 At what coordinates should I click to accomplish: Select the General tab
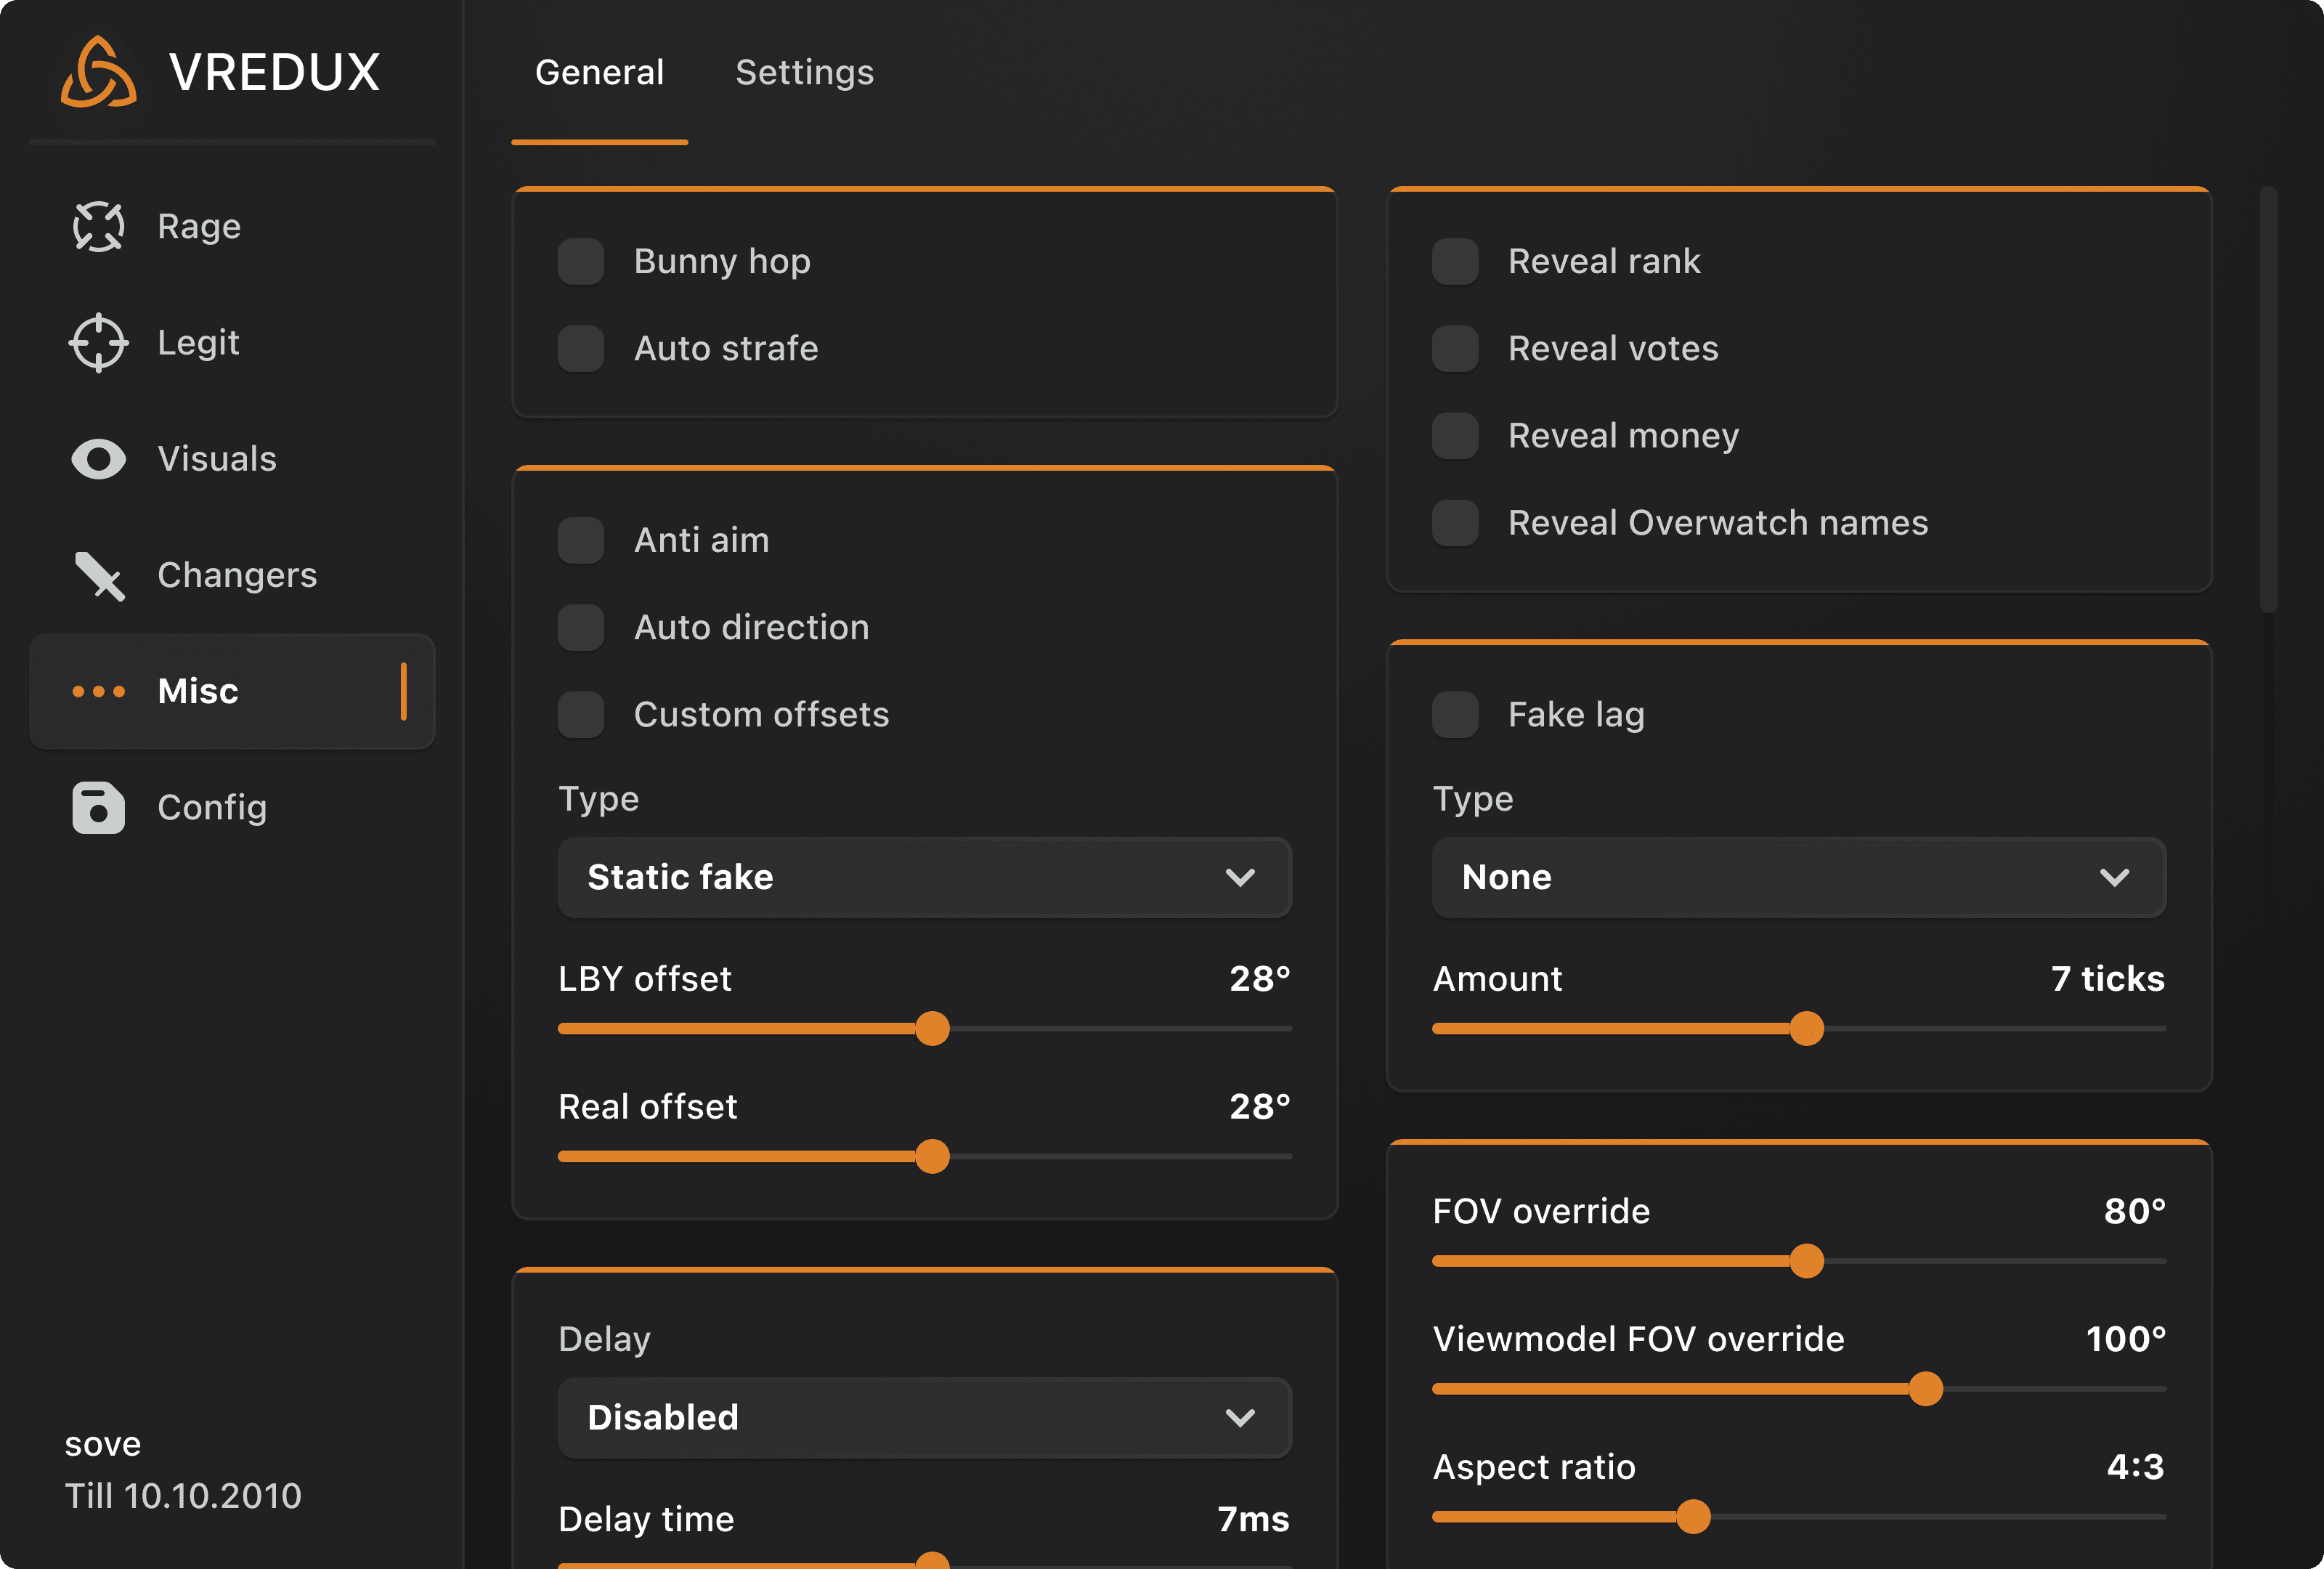pos(599,72)
